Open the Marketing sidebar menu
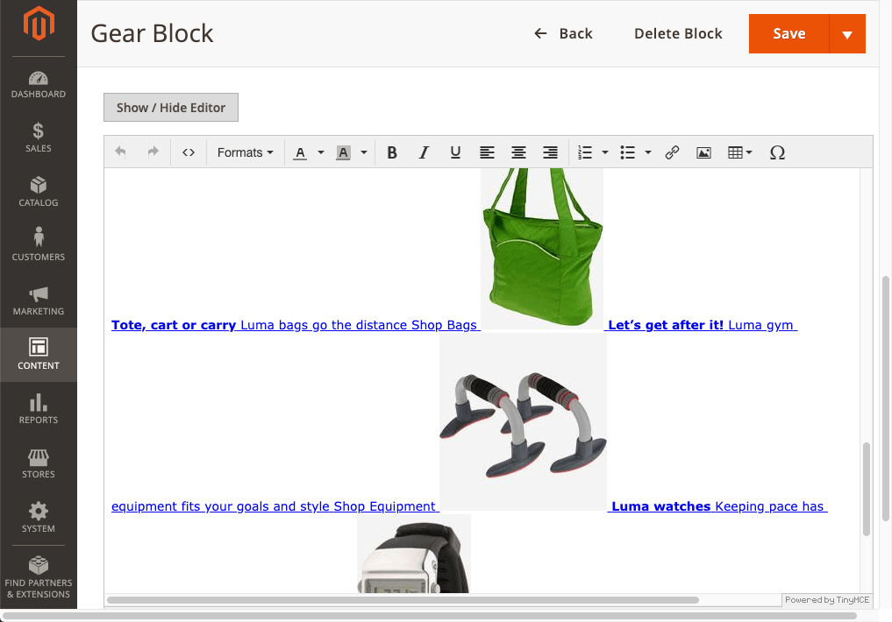The width and height of the screenshot is (892, 622). (x=38, y=300)
